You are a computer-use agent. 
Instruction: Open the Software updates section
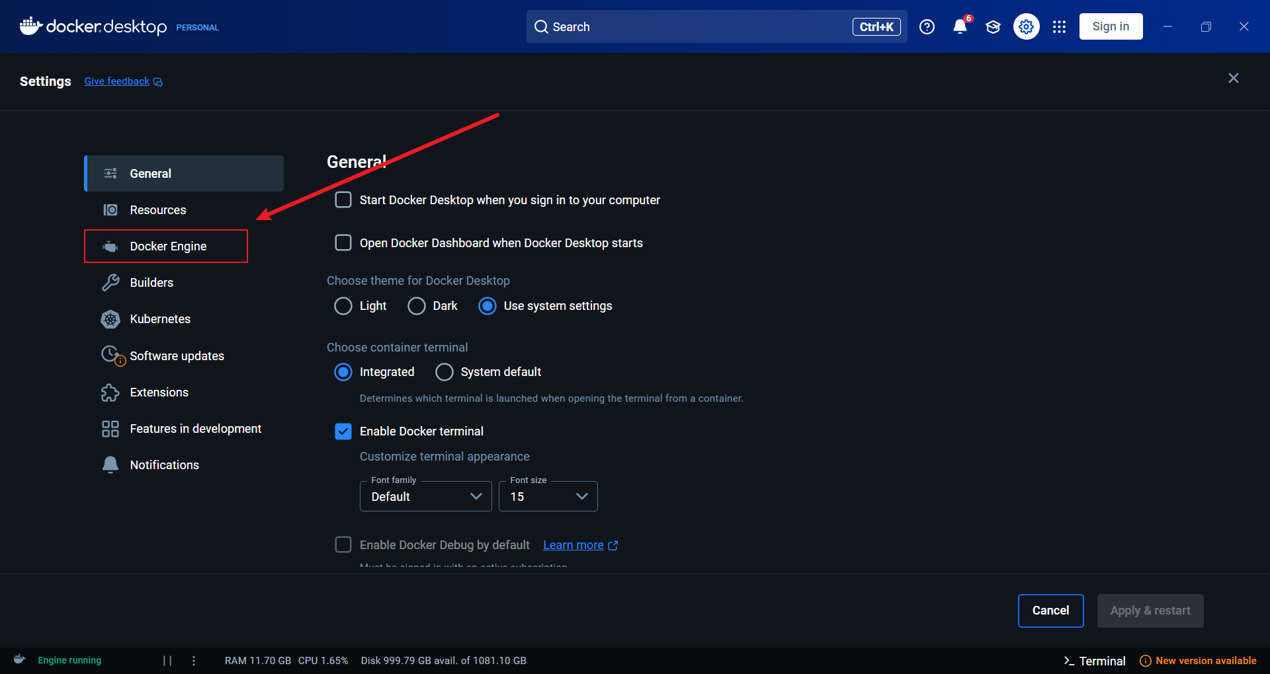(184, 356)
